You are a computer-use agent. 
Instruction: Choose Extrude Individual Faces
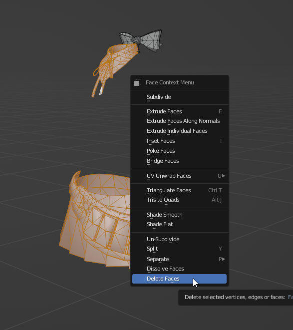point(179,131)
